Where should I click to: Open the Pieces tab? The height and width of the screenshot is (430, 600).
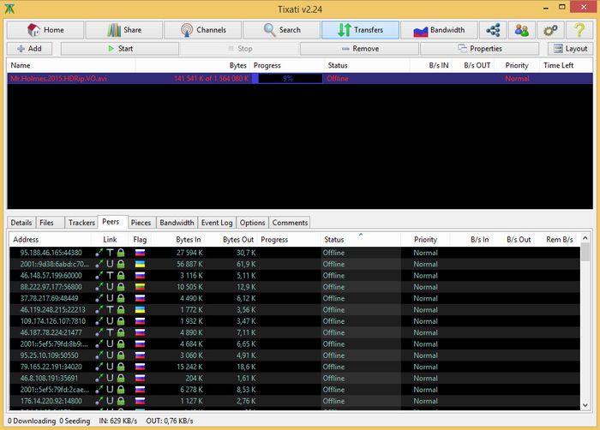141,223
